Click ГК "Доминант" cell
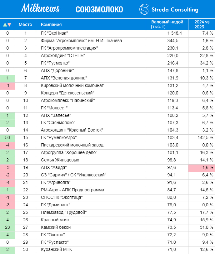 pyautogui.click(x=91, y=205)
